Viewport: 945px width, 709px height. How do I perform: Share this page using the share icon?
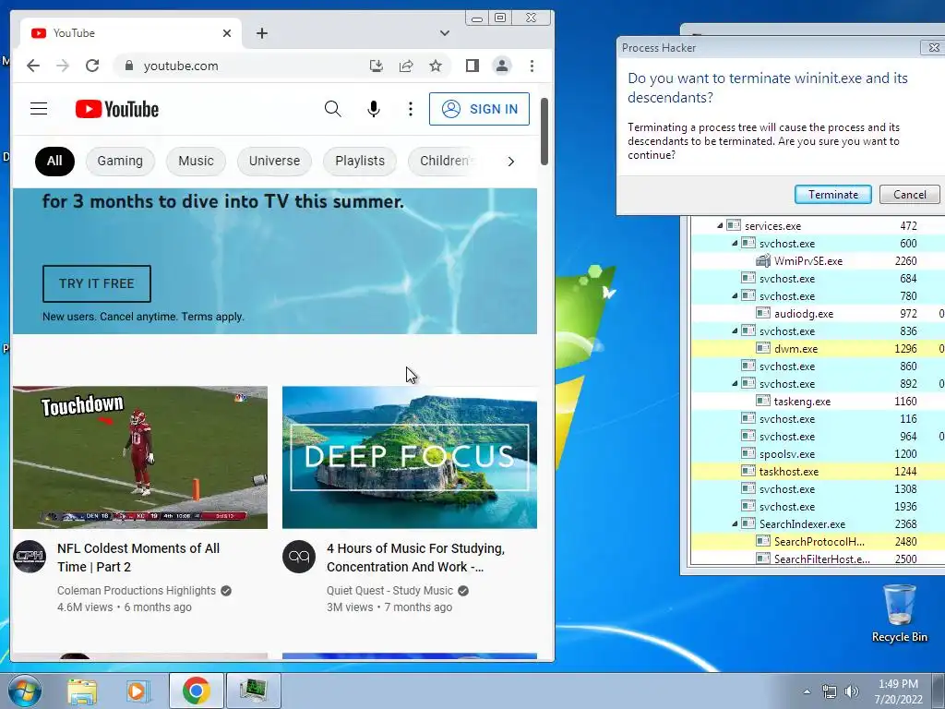tap(406, 66)
